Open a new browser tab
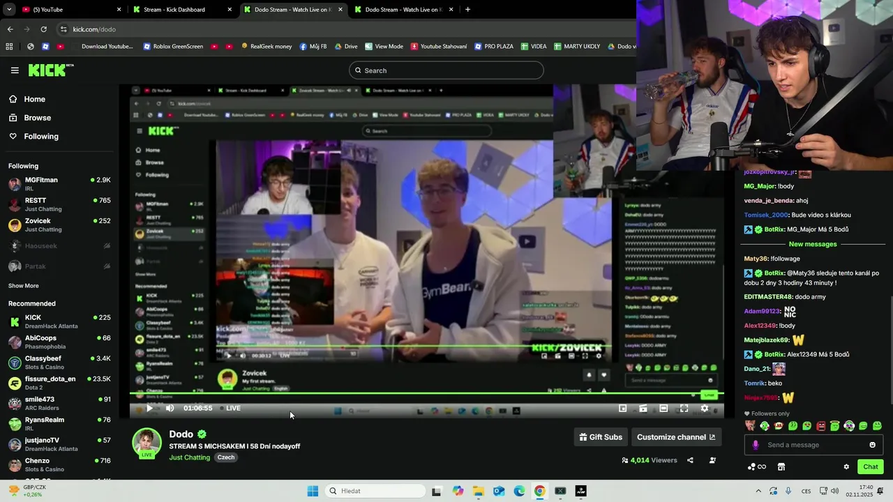 pyautogui.click(x=467, y=10)
